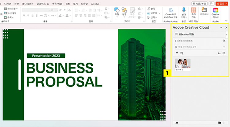This screenshot has width=230, height=127.
Task: Close the Adobe Creative Cloud pane
Action: (x=226, y=27)
